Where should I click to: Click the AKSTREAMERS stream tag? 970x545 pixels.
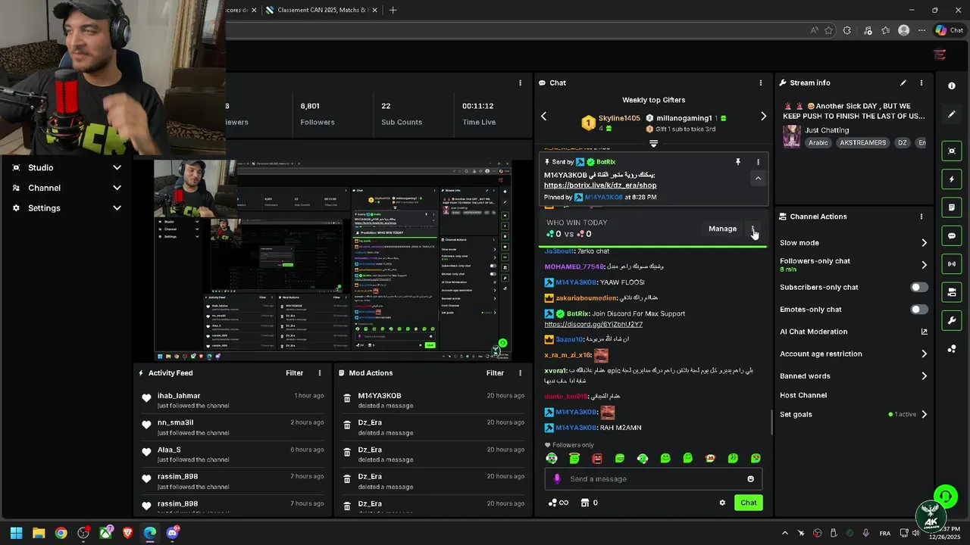pyautogui.click(x=862, y=142)
